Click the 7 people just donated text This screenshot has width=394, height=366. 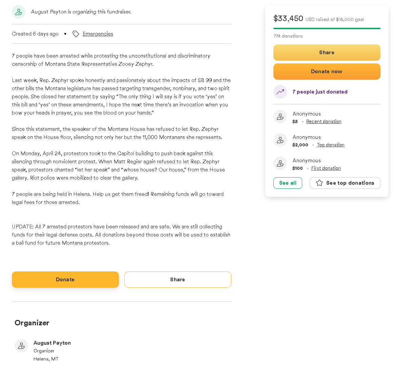coord(320,92)
